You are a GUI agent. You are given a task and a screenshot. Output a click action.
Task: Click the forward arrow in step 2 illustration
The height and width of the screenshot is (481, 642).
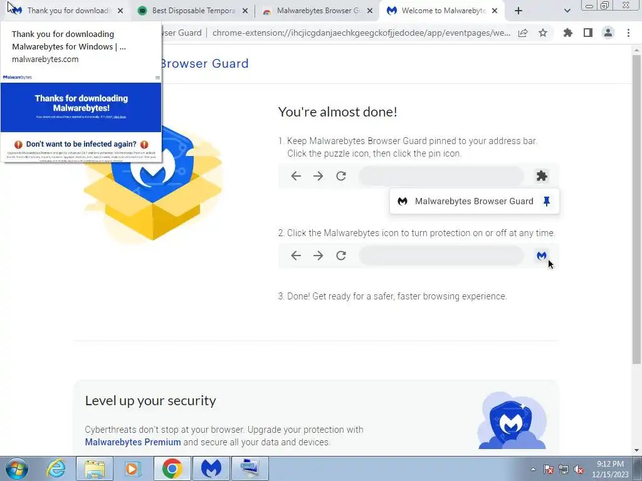(x=318, y=256)
